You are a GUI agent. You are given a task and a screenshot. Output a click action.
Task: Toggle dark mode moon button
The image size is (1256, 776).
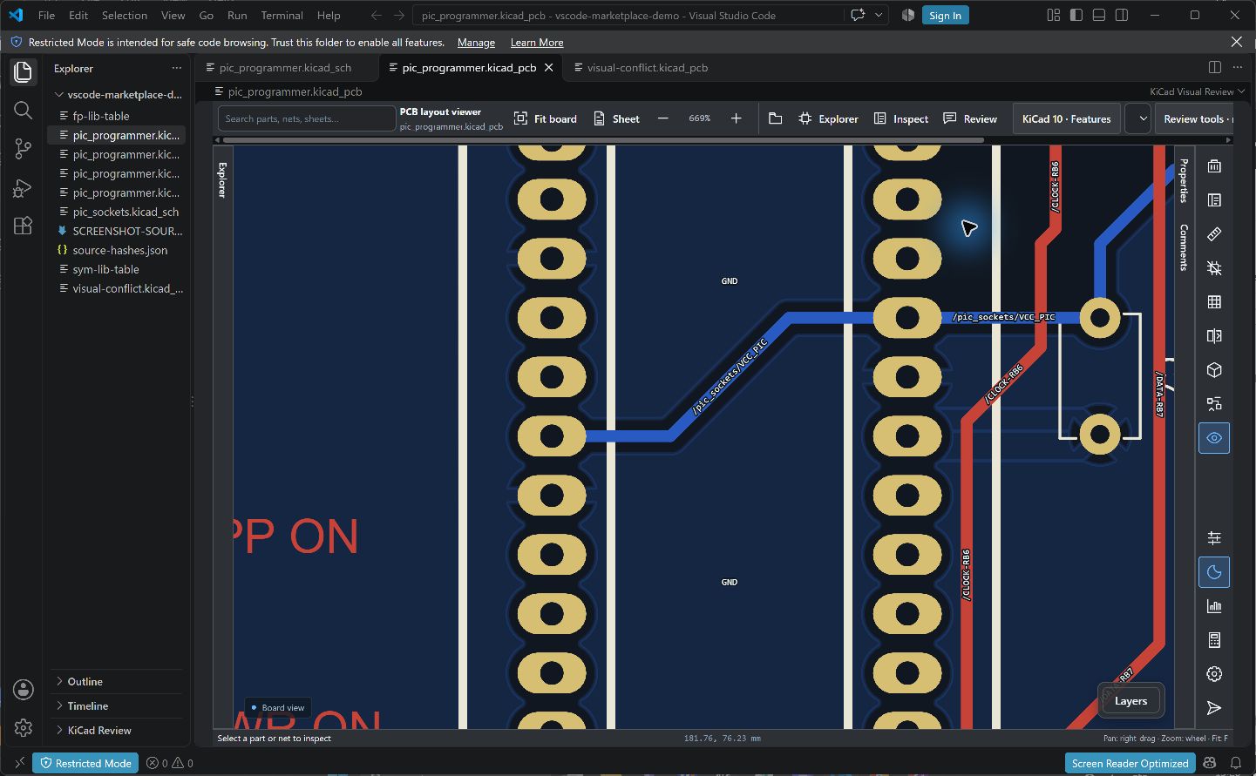click(x=1214, y=572)
